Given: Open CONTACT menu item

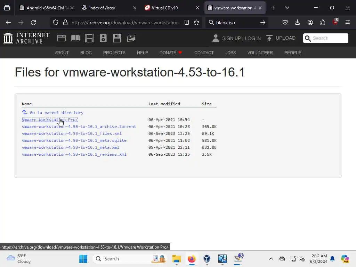Looking at the screenshot, I should [204, 53].
